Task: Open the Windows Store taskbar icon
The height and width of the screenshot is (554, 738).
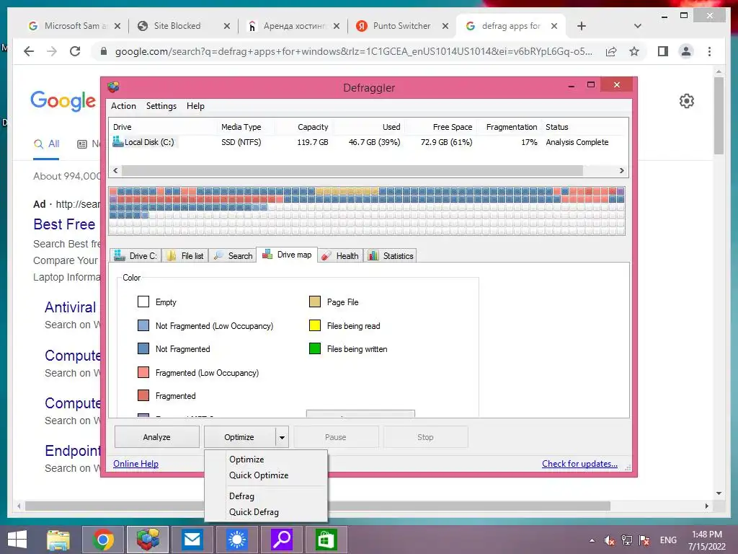Action: pyautogui.click(x=326, y=540)
